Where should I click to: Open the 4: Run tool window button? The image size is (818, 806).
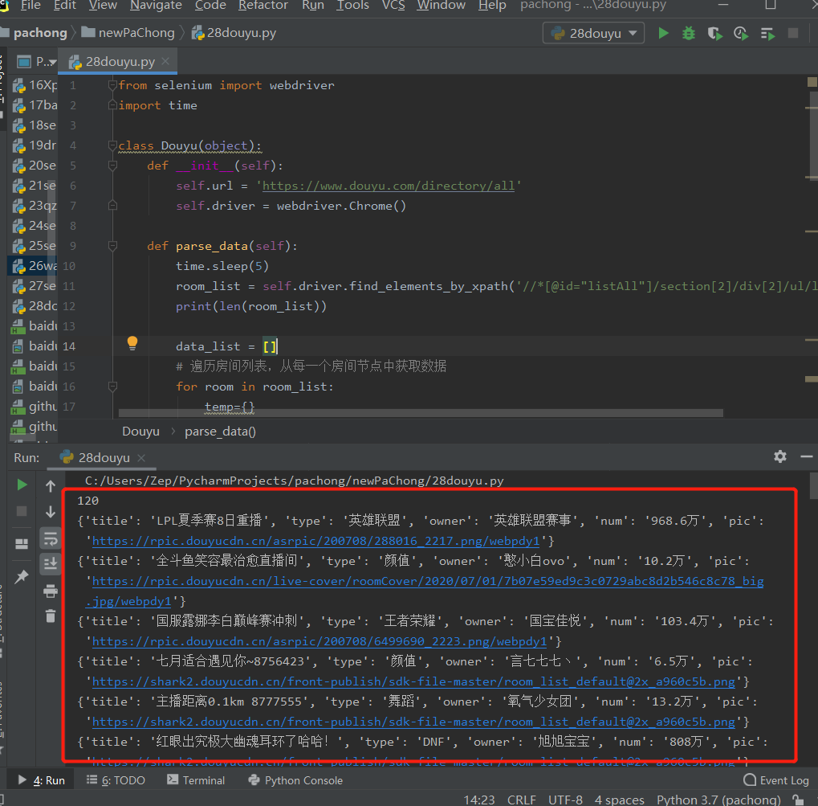click(x=42, y=780)
